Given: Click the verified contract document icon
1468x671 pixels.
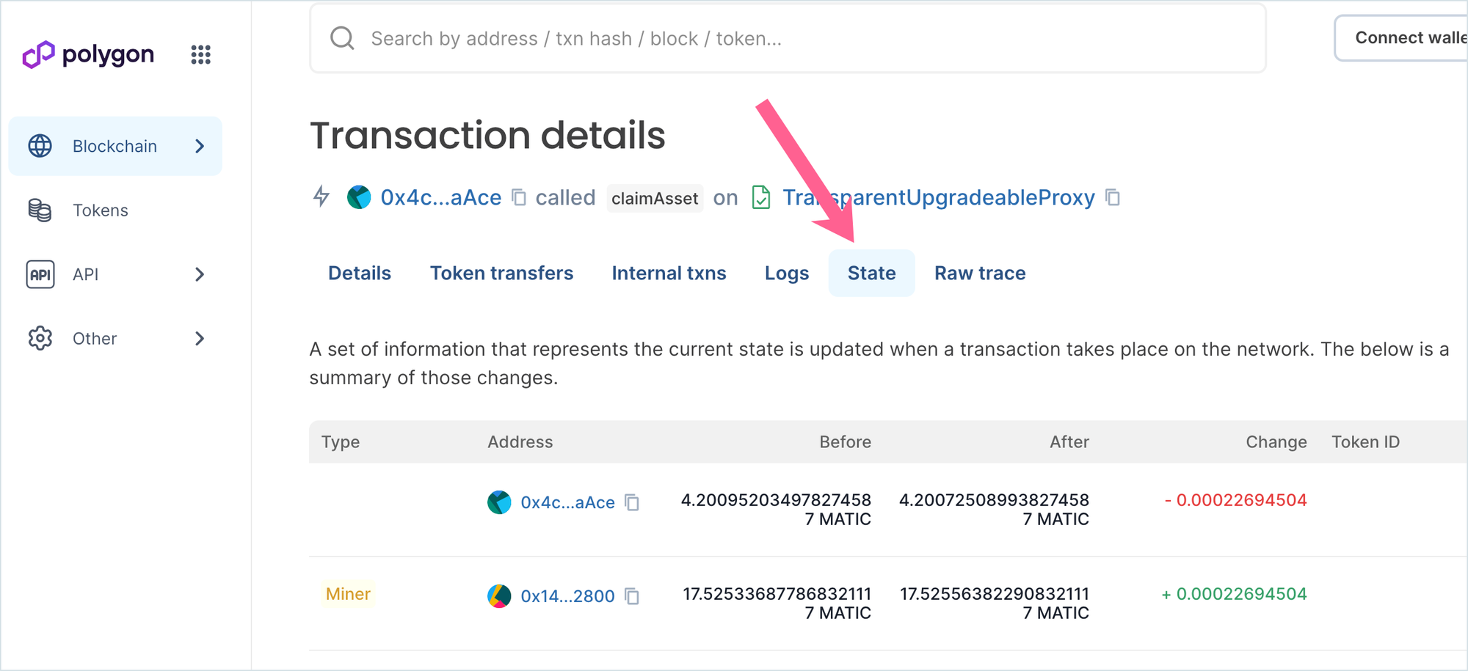Looking at the screenshot, I should (761, 197).
